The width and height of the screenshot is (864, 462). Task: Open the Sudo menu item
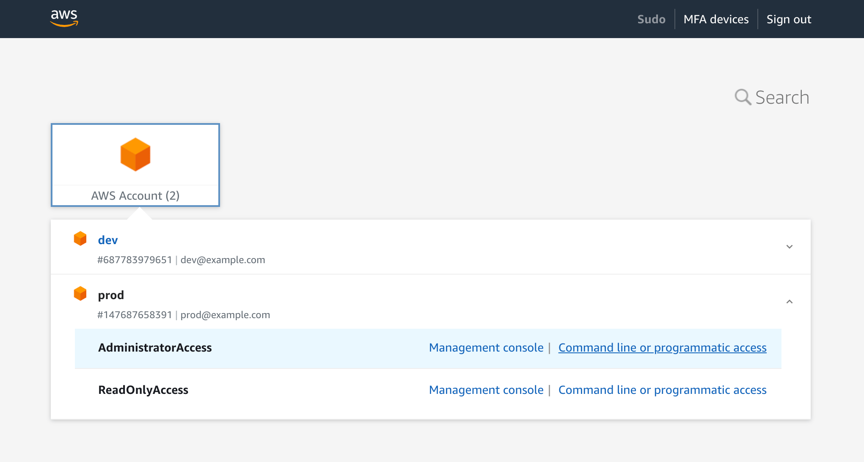651,19
